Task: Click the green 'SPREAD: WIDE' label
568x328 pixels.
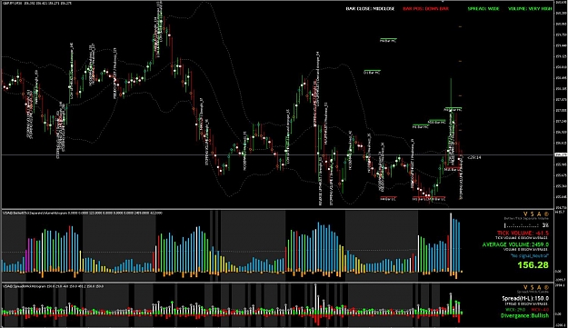Action: pyautogui.click(x=483, y=9)
